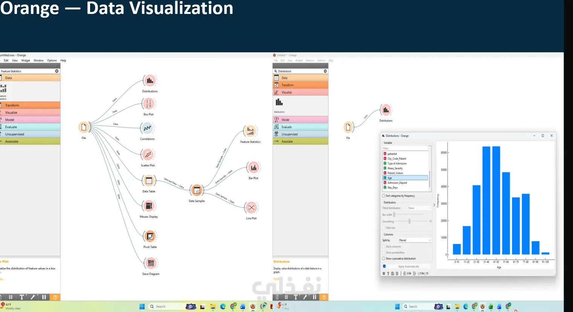
Task: Select the Distributions node in the left workflow
Action: coord(150,81)
